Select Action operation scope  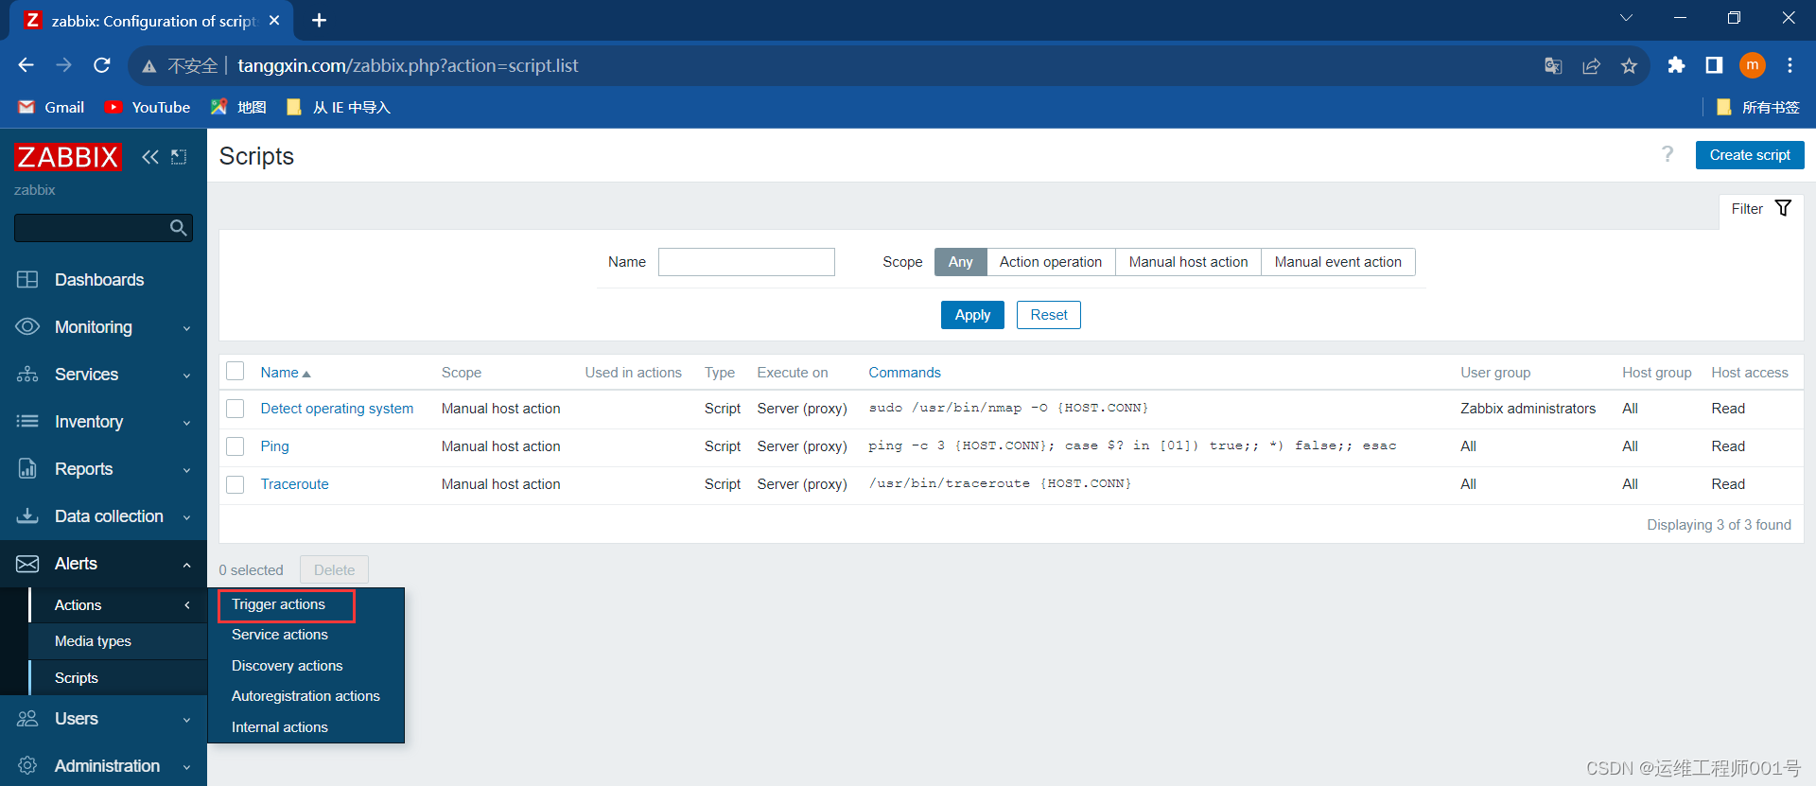(1051, 262)
